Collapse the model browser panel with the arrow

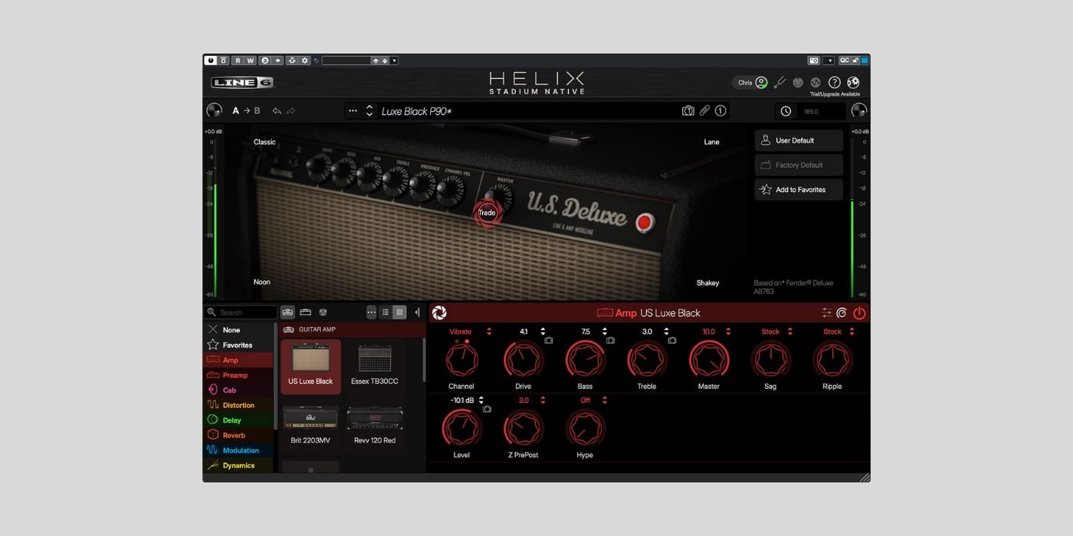click(417, 312)
